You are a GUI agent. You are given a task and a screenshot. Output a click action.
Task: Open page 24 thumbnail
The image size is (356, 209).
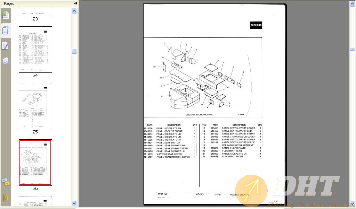click(x=35, y=50)
